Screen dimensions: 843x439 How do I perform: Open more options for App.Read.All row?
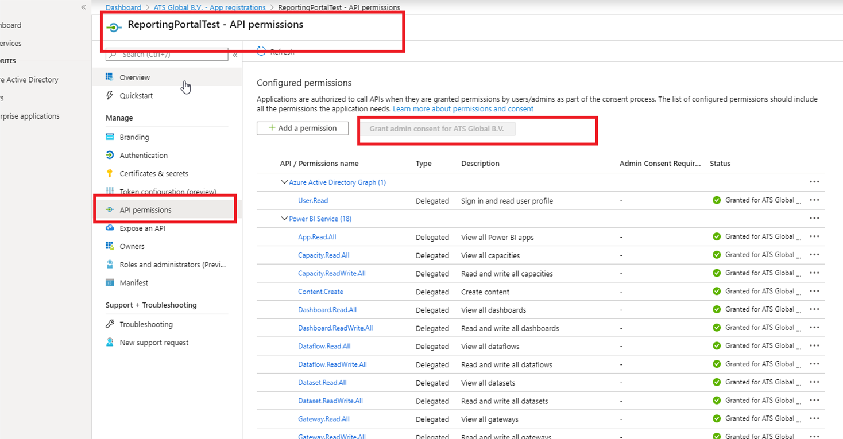pyautogui.click(x=814, y=237)
